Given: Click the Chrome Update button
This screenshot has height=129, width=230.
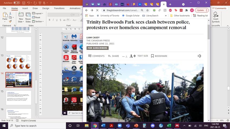Looking at the screenshot, I should tap(202, 10).
